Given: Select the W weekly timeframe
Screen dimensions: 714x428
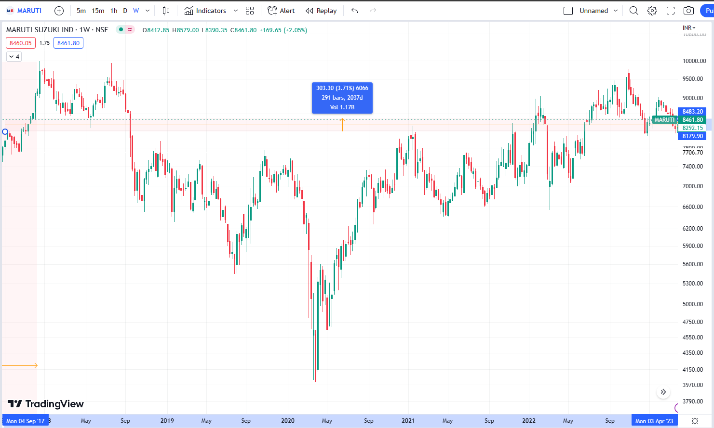Looking at the screenshot, I should click(136, 11).
